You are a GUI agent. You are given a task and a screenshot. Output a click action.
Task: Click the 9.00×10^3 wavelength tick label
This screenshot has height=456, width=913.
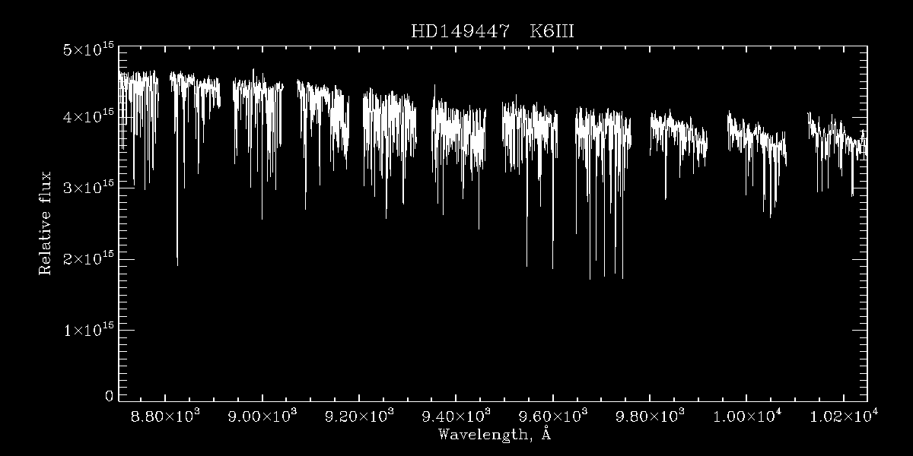(x=262, y=415)
